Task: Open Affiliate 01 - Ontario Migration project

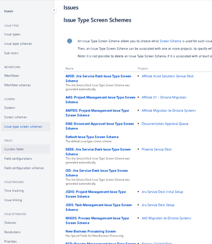Action: coord(164,97)
